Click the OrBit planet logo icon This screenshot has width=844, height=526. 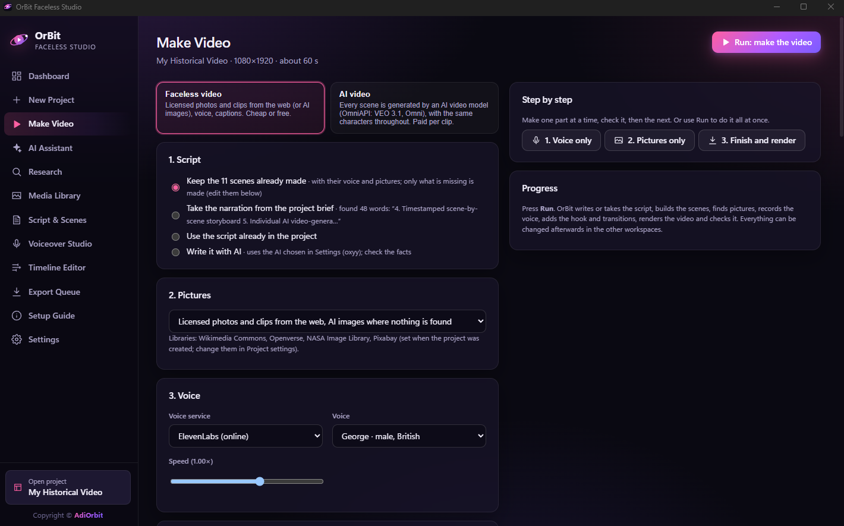point(19,40)
